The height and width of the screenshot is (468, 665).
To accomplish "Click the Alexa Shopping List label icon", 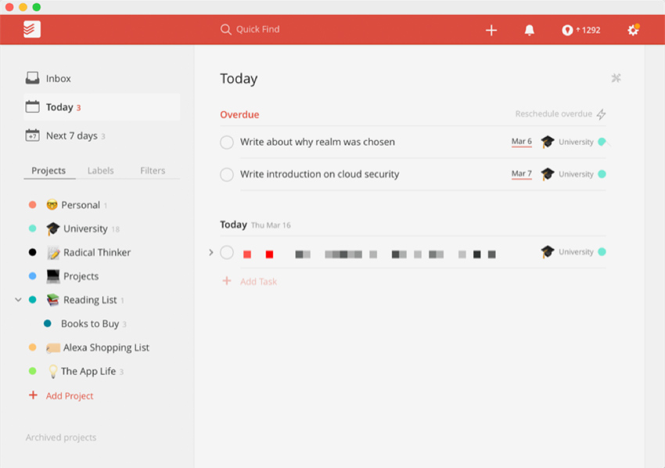I will click(x=53, y=348).
